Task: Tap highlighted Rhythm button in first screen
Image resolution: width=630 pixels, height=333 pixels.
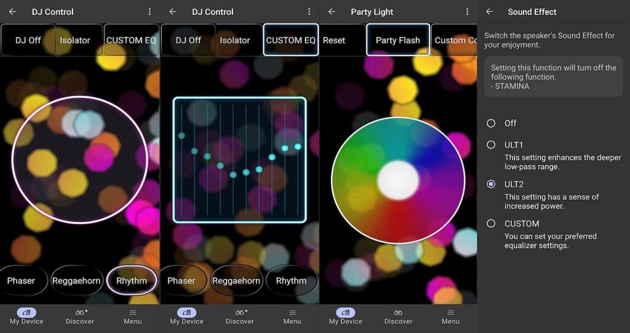Action: pos(132,280)
